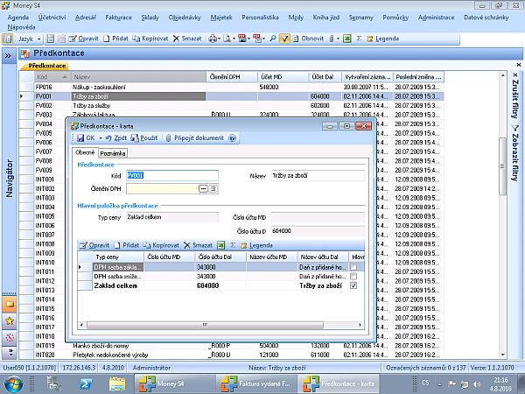Click Zpět in the karta dialog

[116, 137]
